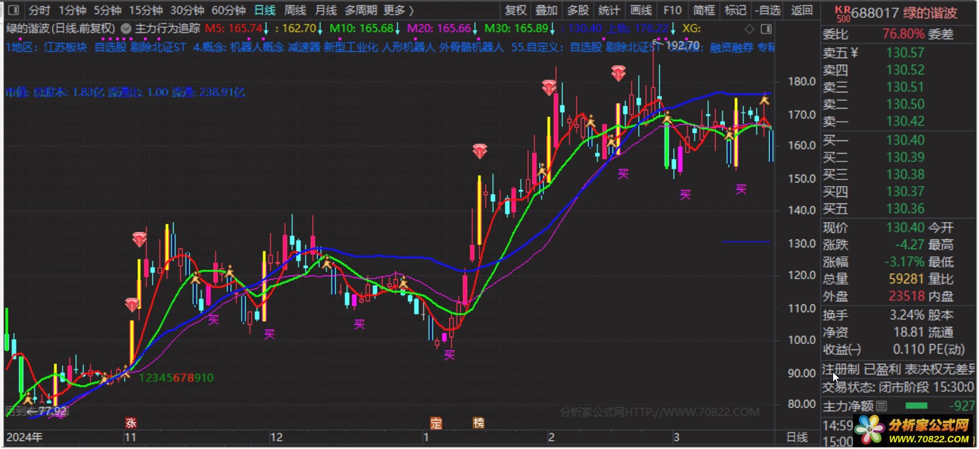Click the 买 signal below the January low
Screen dimensions: 979x449
pos(449,355)
